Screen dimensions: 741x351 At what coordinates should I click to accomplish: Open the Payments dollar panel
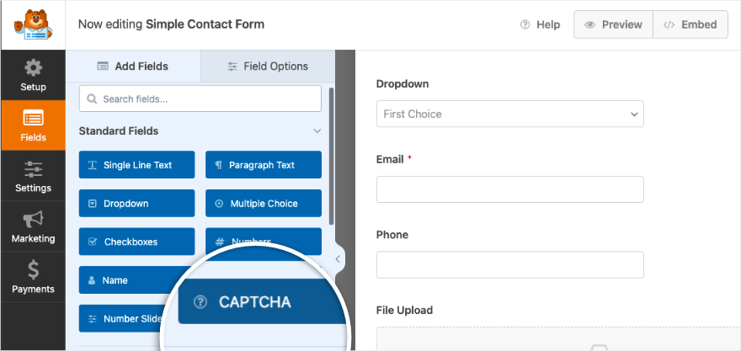coord(33,277)
